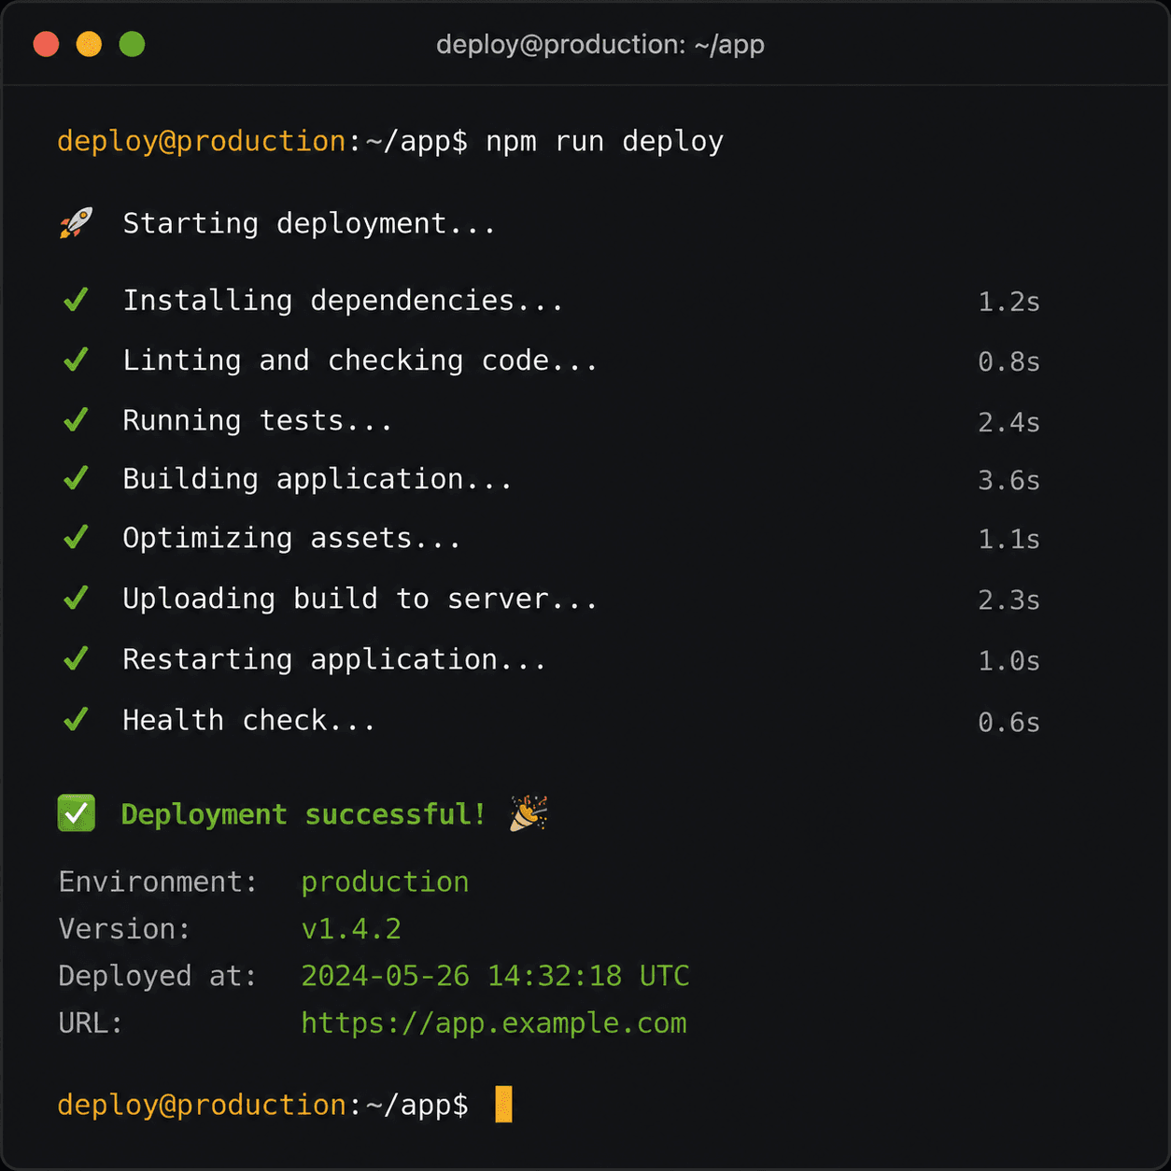Click the 1.0s duration for Restarting application

(x=1009, y=661)
